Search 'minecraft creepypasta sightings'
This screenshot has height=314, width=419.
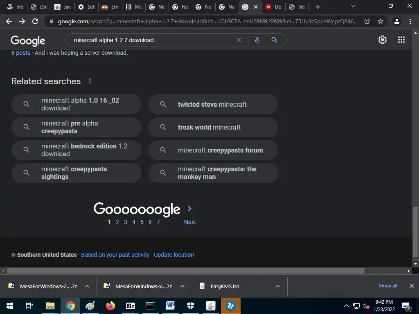click(x=77, y=173)
